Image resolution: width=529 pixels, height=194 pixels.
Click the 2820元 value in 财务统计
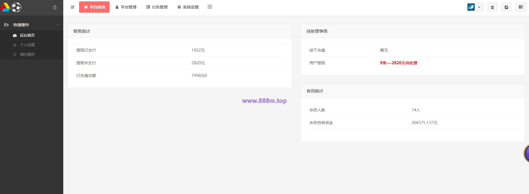[198, 63]
